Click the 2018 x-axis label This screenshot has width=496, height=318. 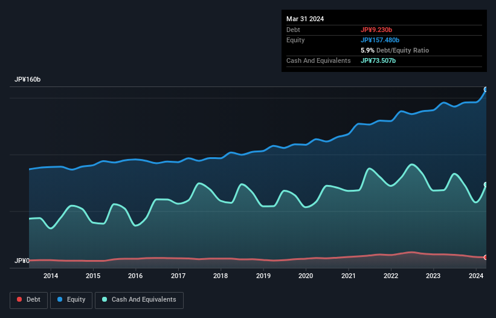click(x=221, y=276)
